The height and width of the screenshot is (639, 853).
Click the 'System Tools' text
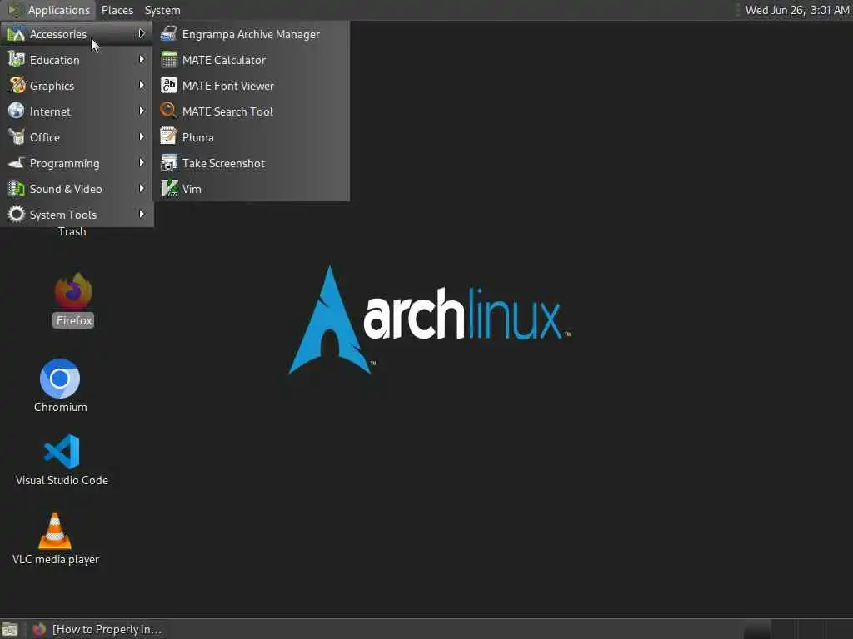[x=63, y=215]
